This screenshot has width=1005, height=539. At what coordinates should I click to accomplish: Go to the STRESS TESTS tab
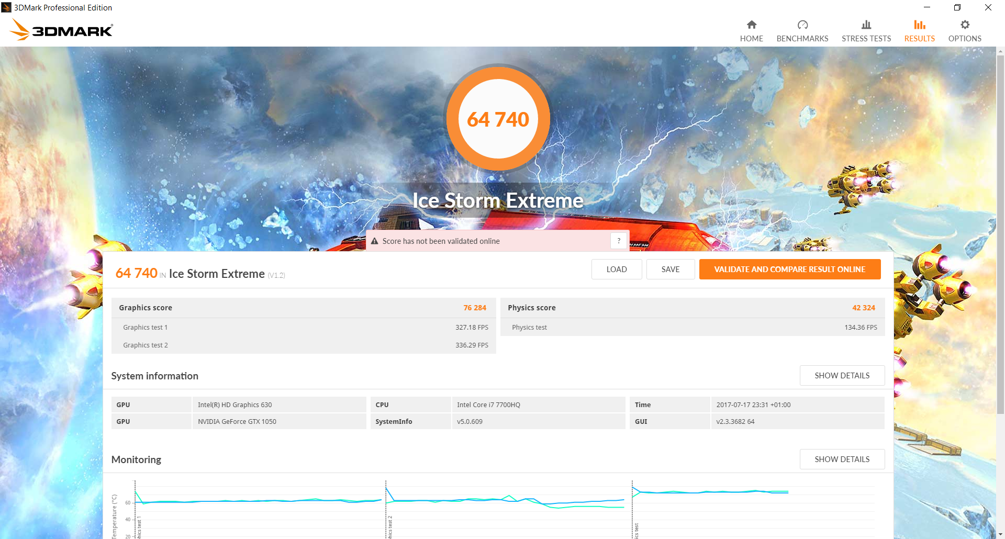tap(866, 31)
